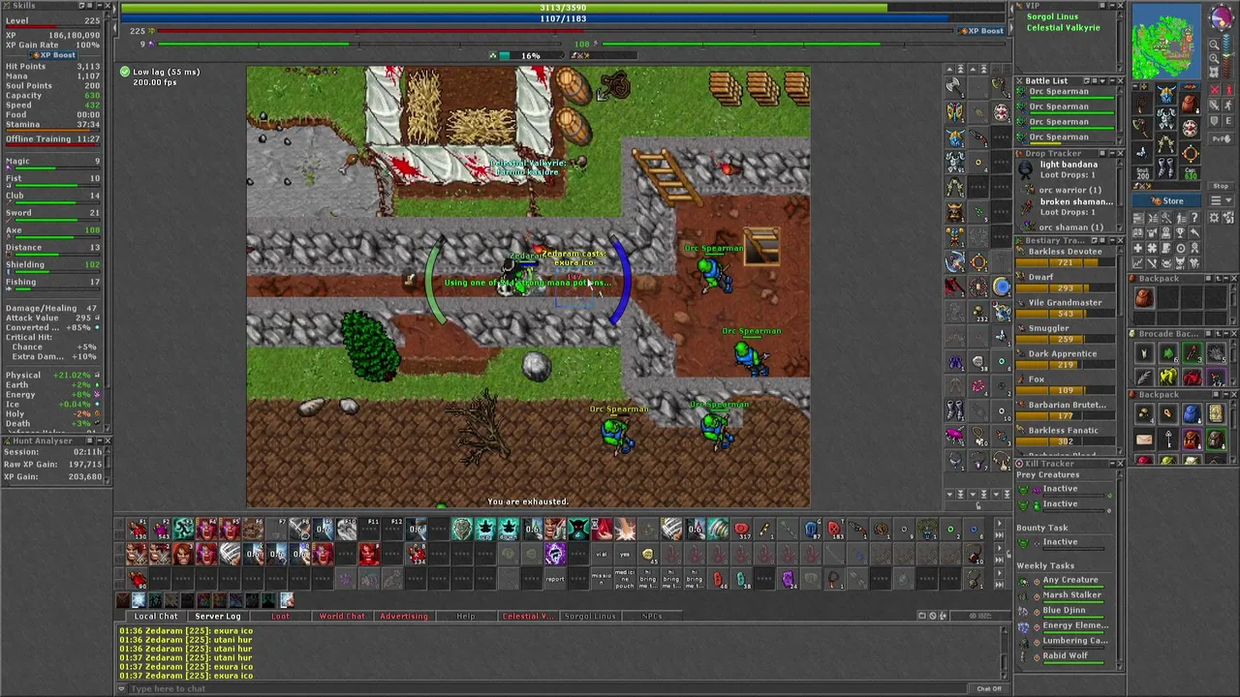Open the Loot chat tab
Screen dimensions: 1240x697
280,616
